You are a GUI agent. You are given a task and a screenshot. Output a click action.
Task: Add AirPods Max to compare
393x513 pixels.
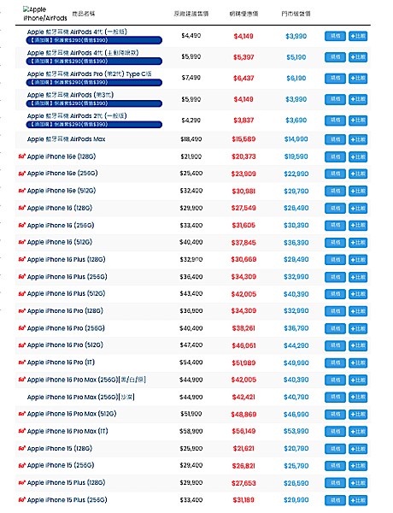(358, 139)
